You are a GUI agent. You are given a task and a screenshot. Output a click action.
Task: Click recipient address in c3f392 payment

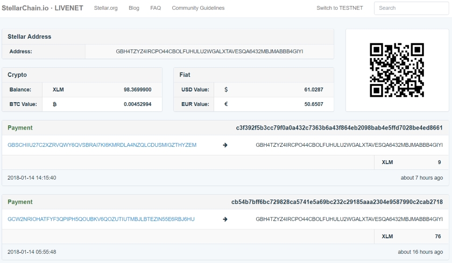(349, 145)
